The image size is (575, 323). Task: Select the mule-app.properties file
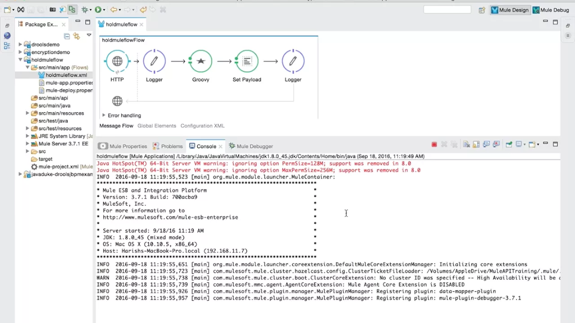(66, 83)
